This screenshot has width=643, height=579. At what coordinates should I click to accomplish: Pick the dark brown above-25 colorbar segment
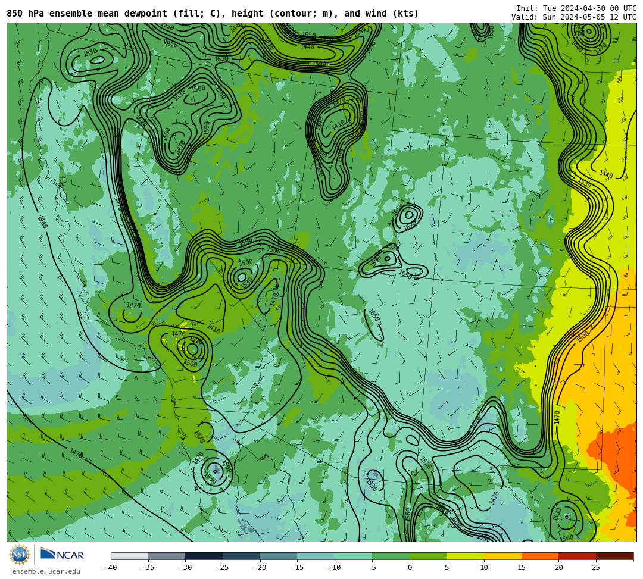coord(614,556)
